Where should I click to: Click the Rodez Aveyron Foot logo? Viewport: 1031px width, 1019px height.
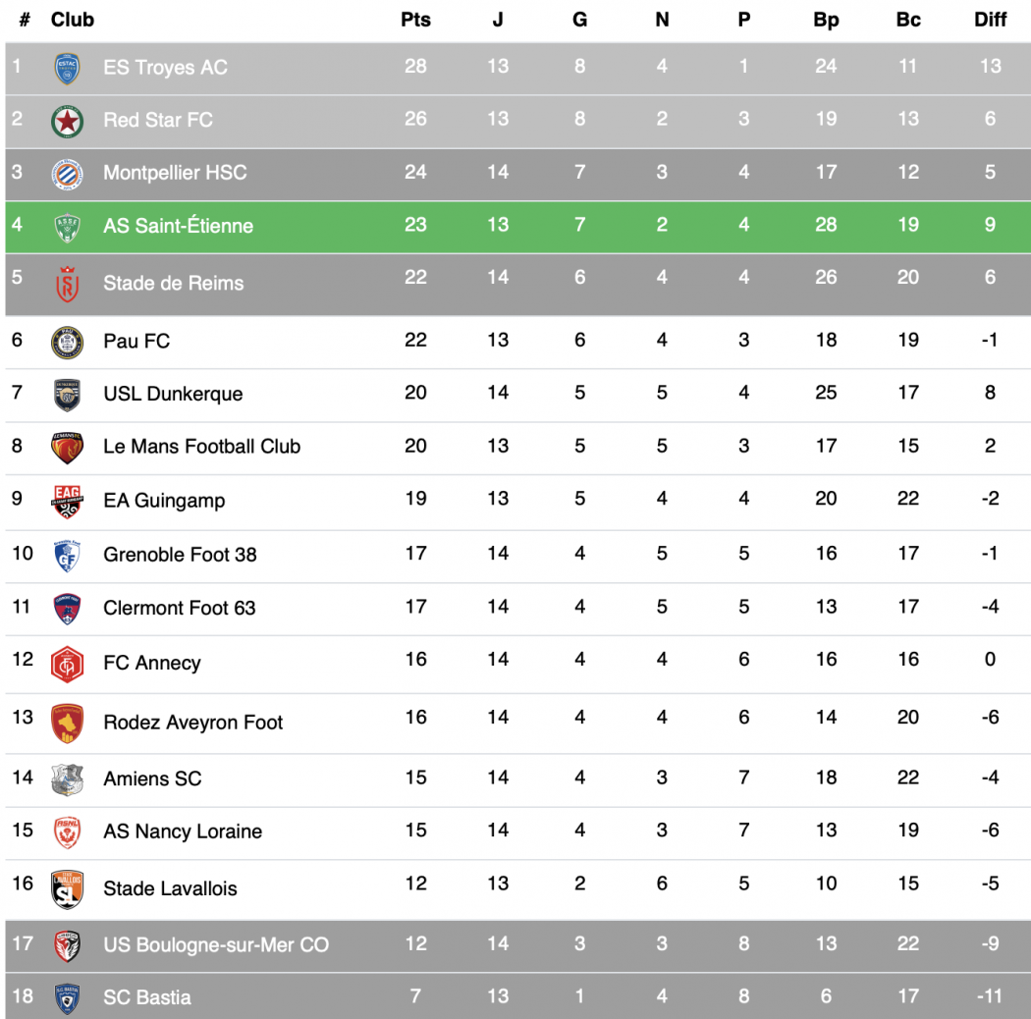tap(67, 723)
